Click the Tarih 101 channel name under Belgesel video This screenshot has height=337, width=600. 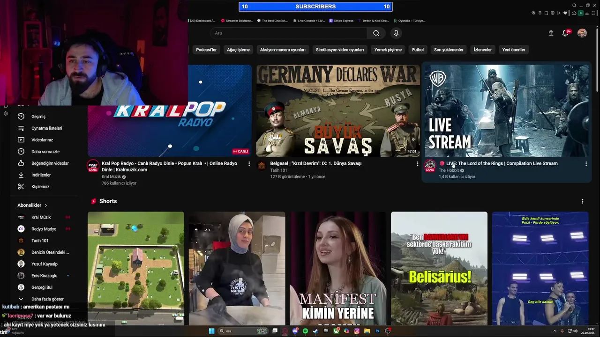(x=278, y=170)
